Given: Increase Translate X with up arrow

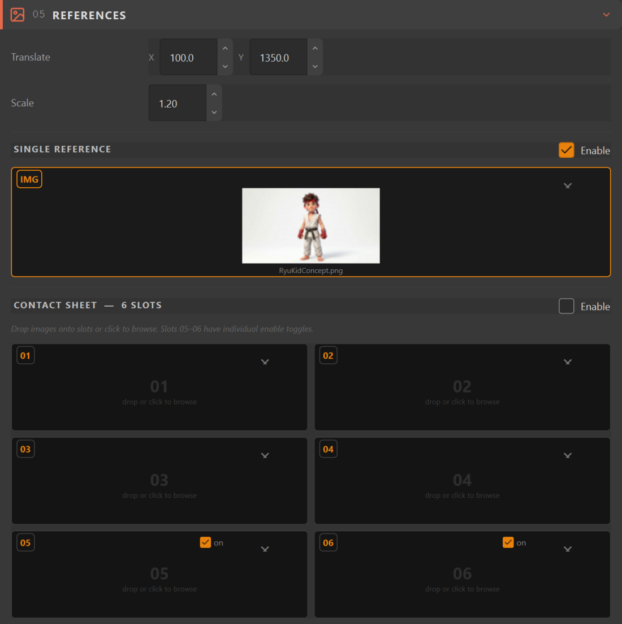Looking at the screenshot, I should (x=225, y=48).
